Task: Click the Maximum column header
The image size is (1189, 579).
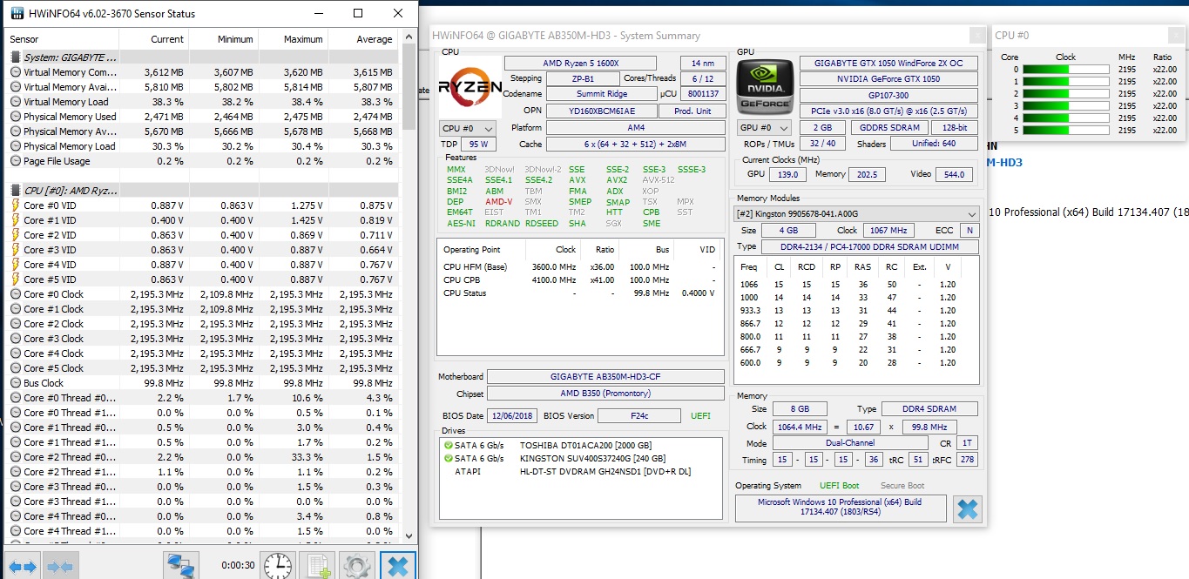Action: tap(294, 39)
